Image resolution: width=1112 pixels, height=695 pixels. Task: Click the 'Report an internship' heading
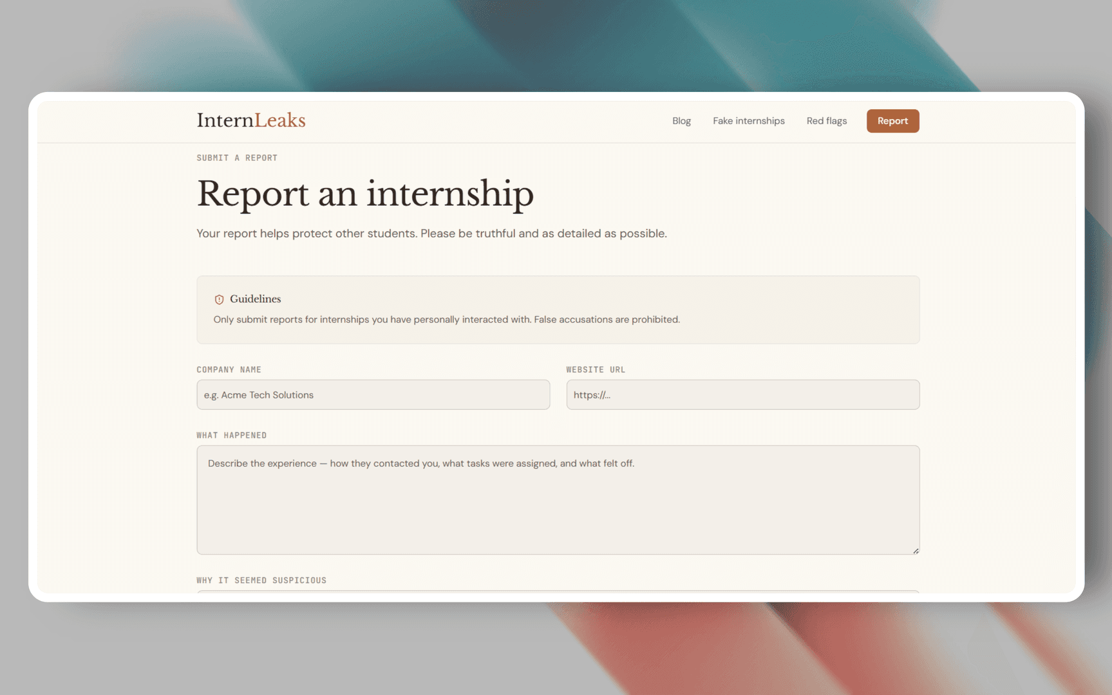365,194
